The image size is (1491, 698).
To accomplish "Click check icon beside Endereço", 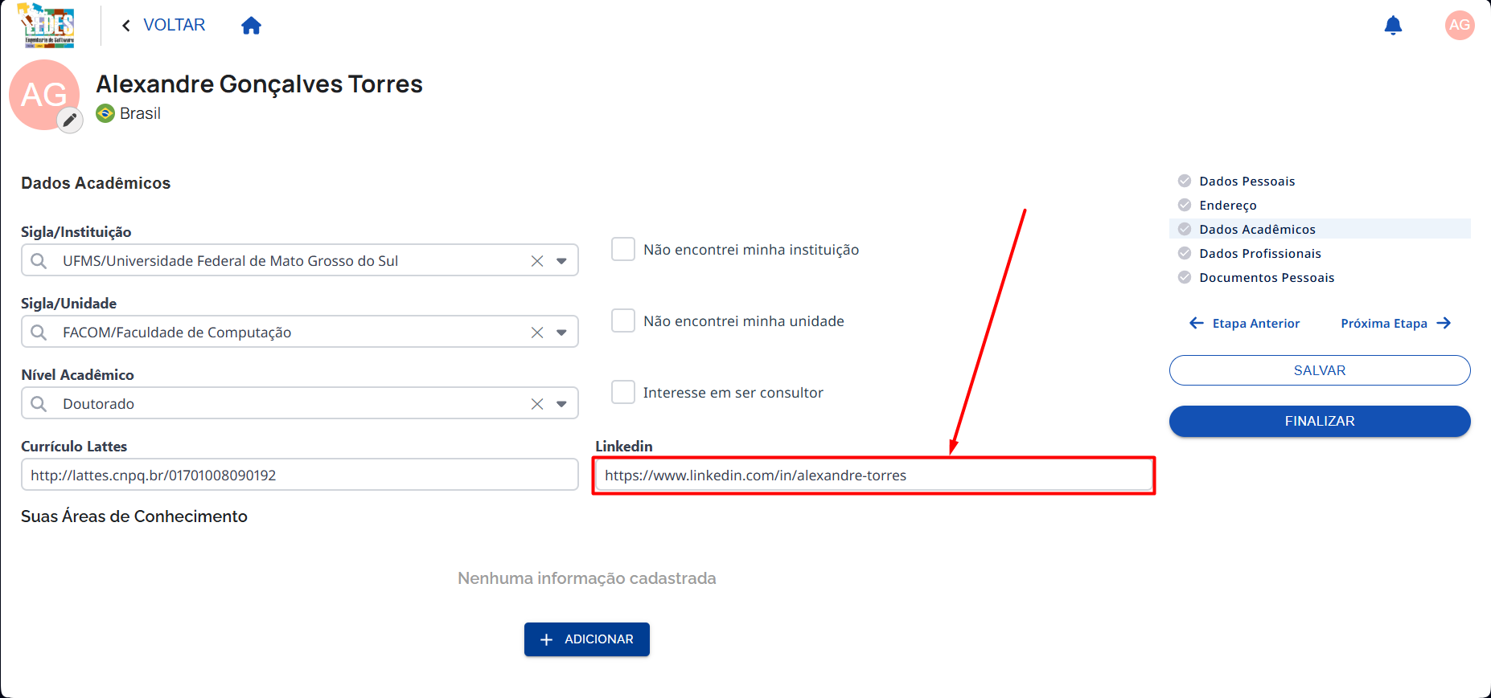I will 1185,205.
